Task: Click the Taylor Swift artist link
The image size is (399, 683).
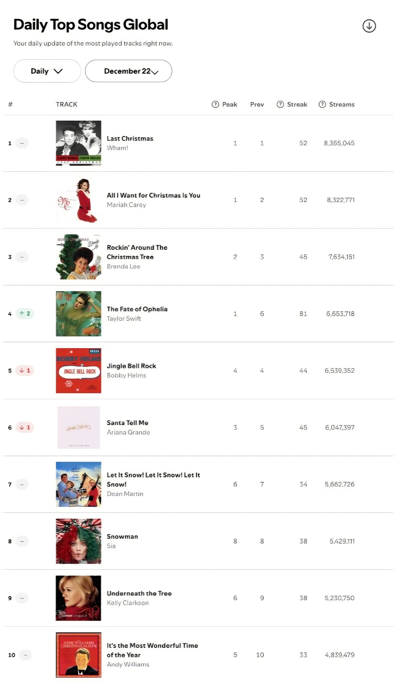Action: coord(124,318)
